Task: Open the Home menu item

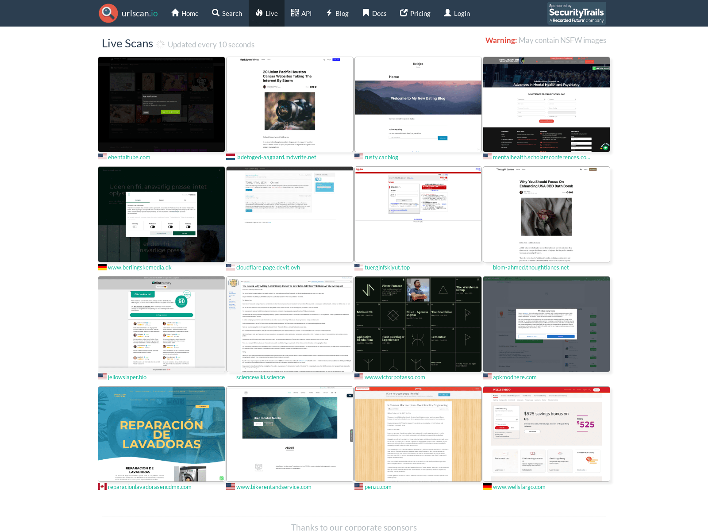Action: tap(185, 13)
